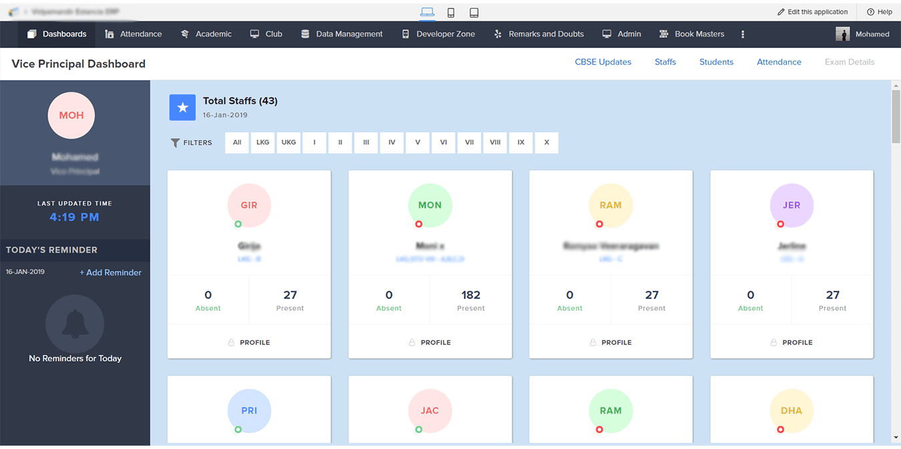Switch to mobile phone preview icon
Viewport: 901px width, 449px height.
(x=451, y=12)
